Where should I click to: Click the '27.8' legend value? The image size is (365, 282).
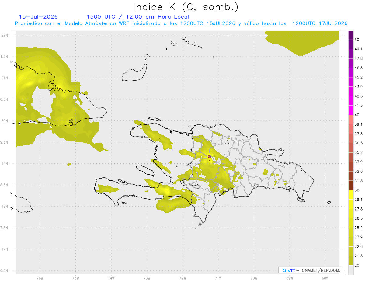pos(359,209)
